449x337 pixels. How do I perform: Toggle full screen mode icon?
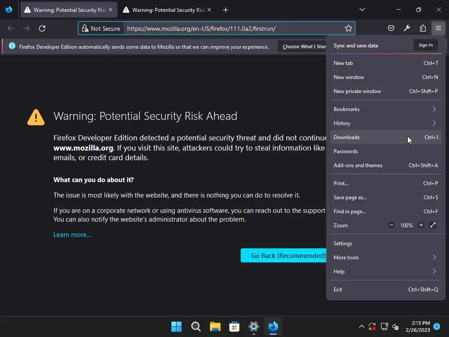coord(433,225)
